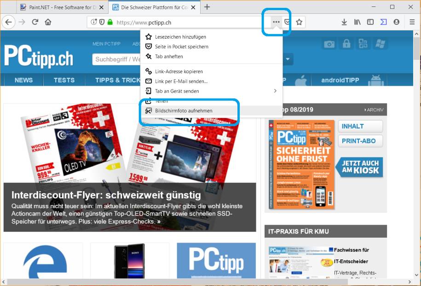Open the Firefox hamburger menu

point(412,22)
